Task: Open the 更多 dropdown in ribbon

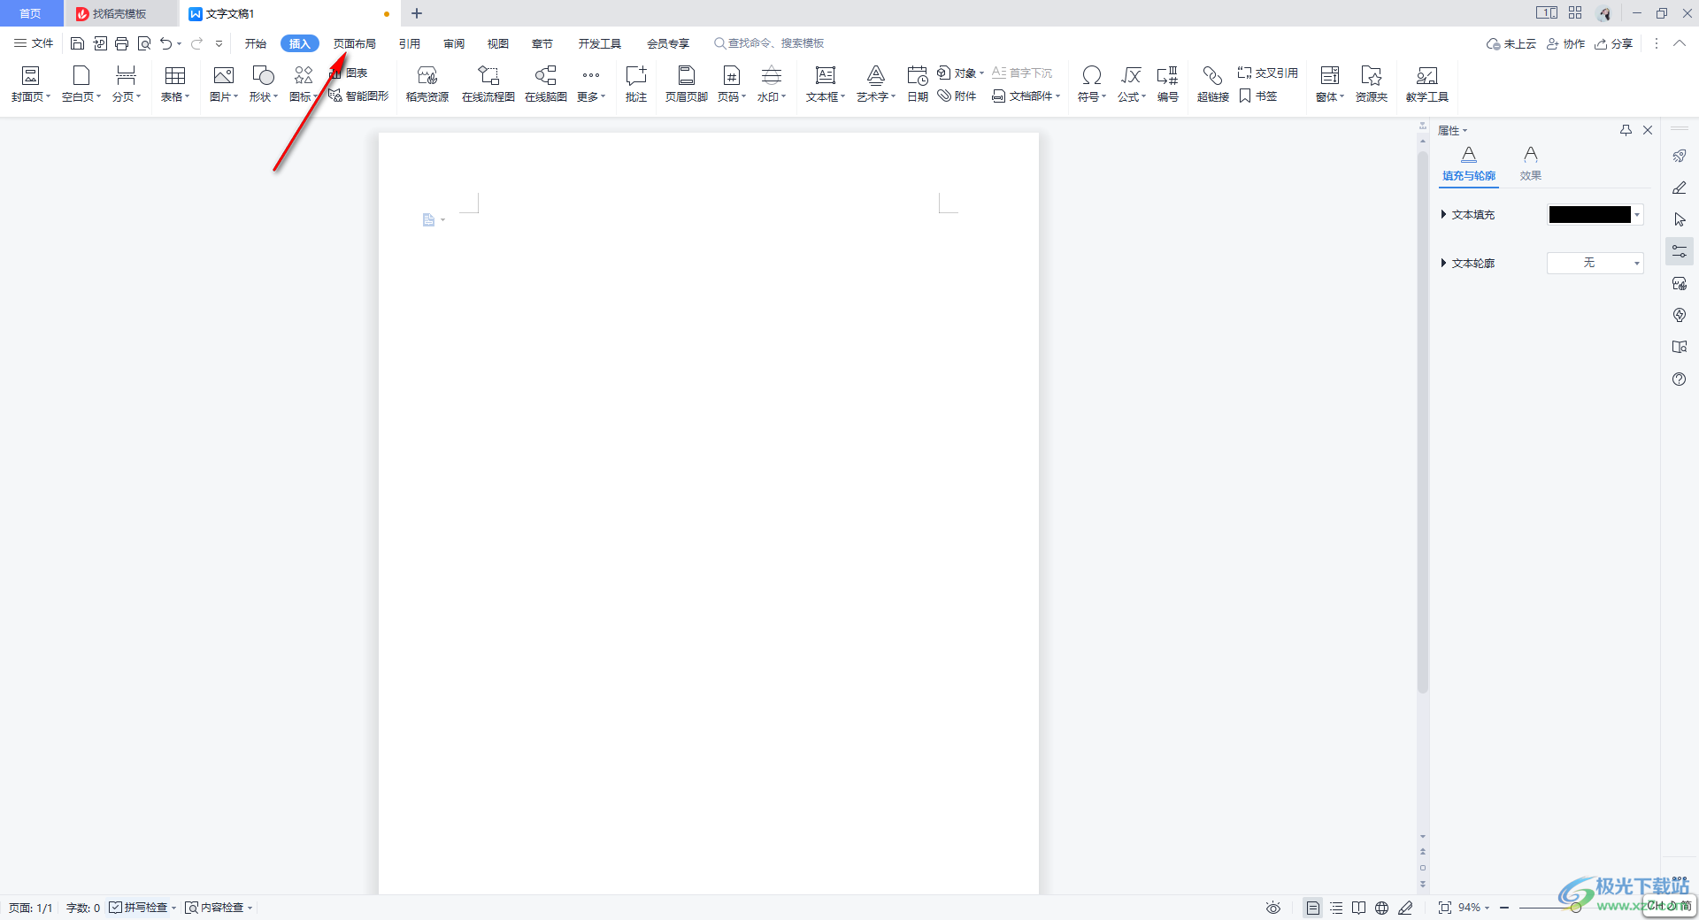Action: pyautogui.click(x=591, y=84)
